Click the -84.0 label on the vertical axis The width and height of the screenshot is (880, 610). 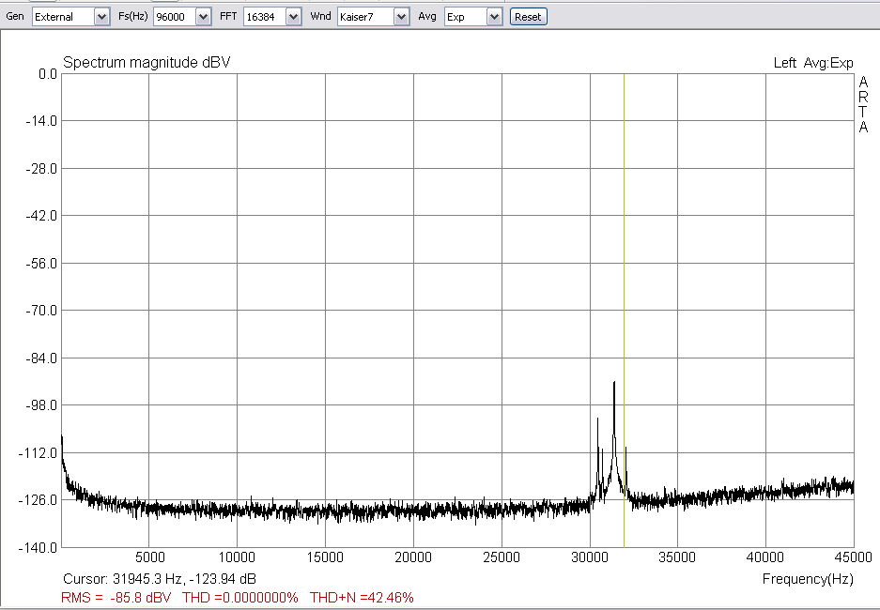tap(41, 358)
